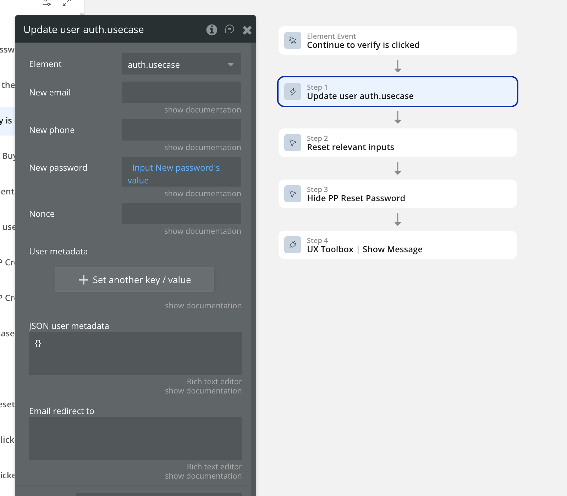Screen dimensions: 567x496
Task: Click the Email redirect to text area
Action: point(135,438)
